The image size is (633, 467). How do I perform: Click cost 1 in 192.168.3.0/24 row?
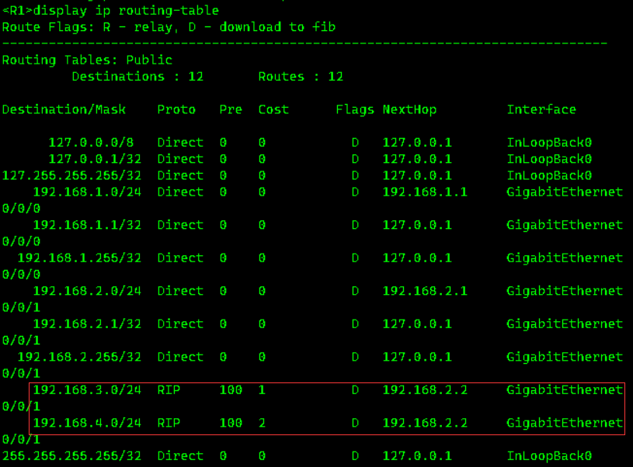(262, 390)
